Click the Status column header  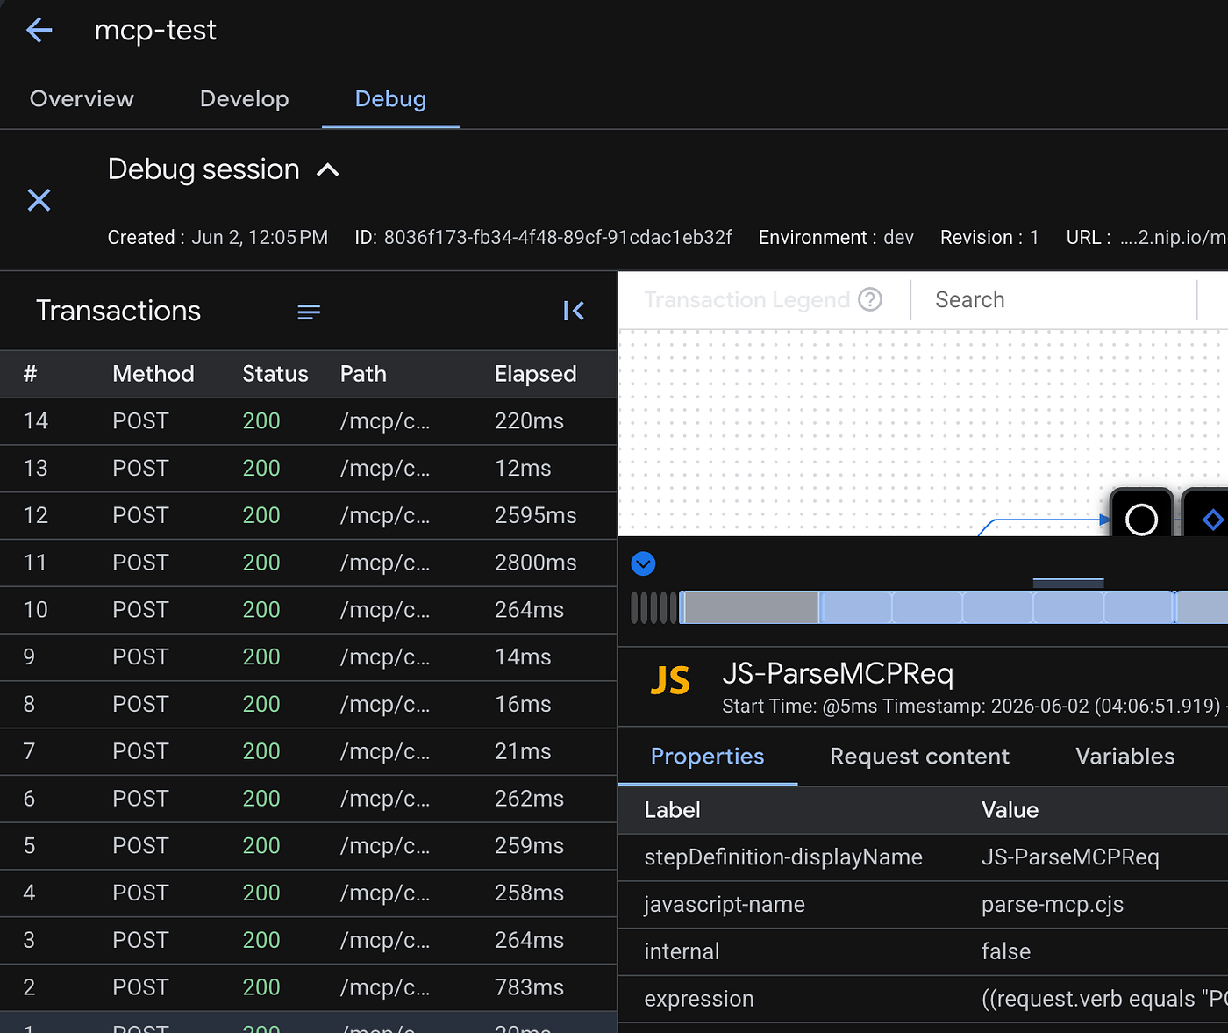(275, 374)
